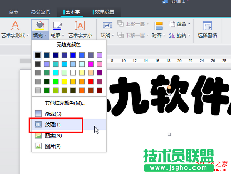Click the picture (图片) menu icon
Screen dimensions: 231x174
[x=38, y=146]
